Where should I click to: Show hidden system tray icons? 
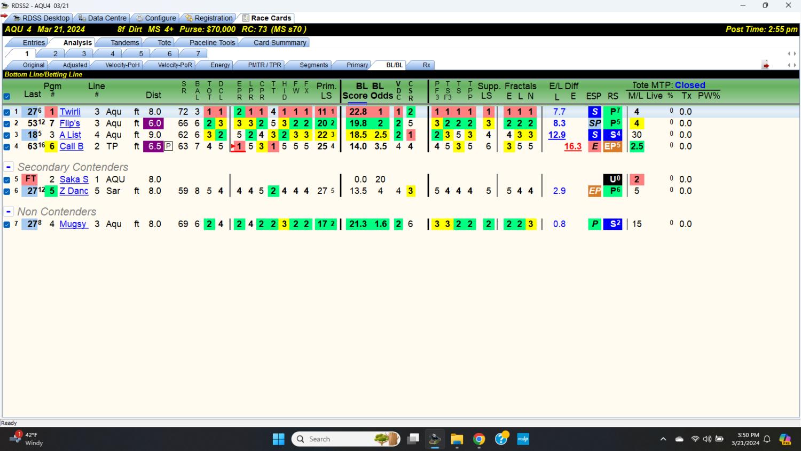pyautogui.click(x=663, y=439)
